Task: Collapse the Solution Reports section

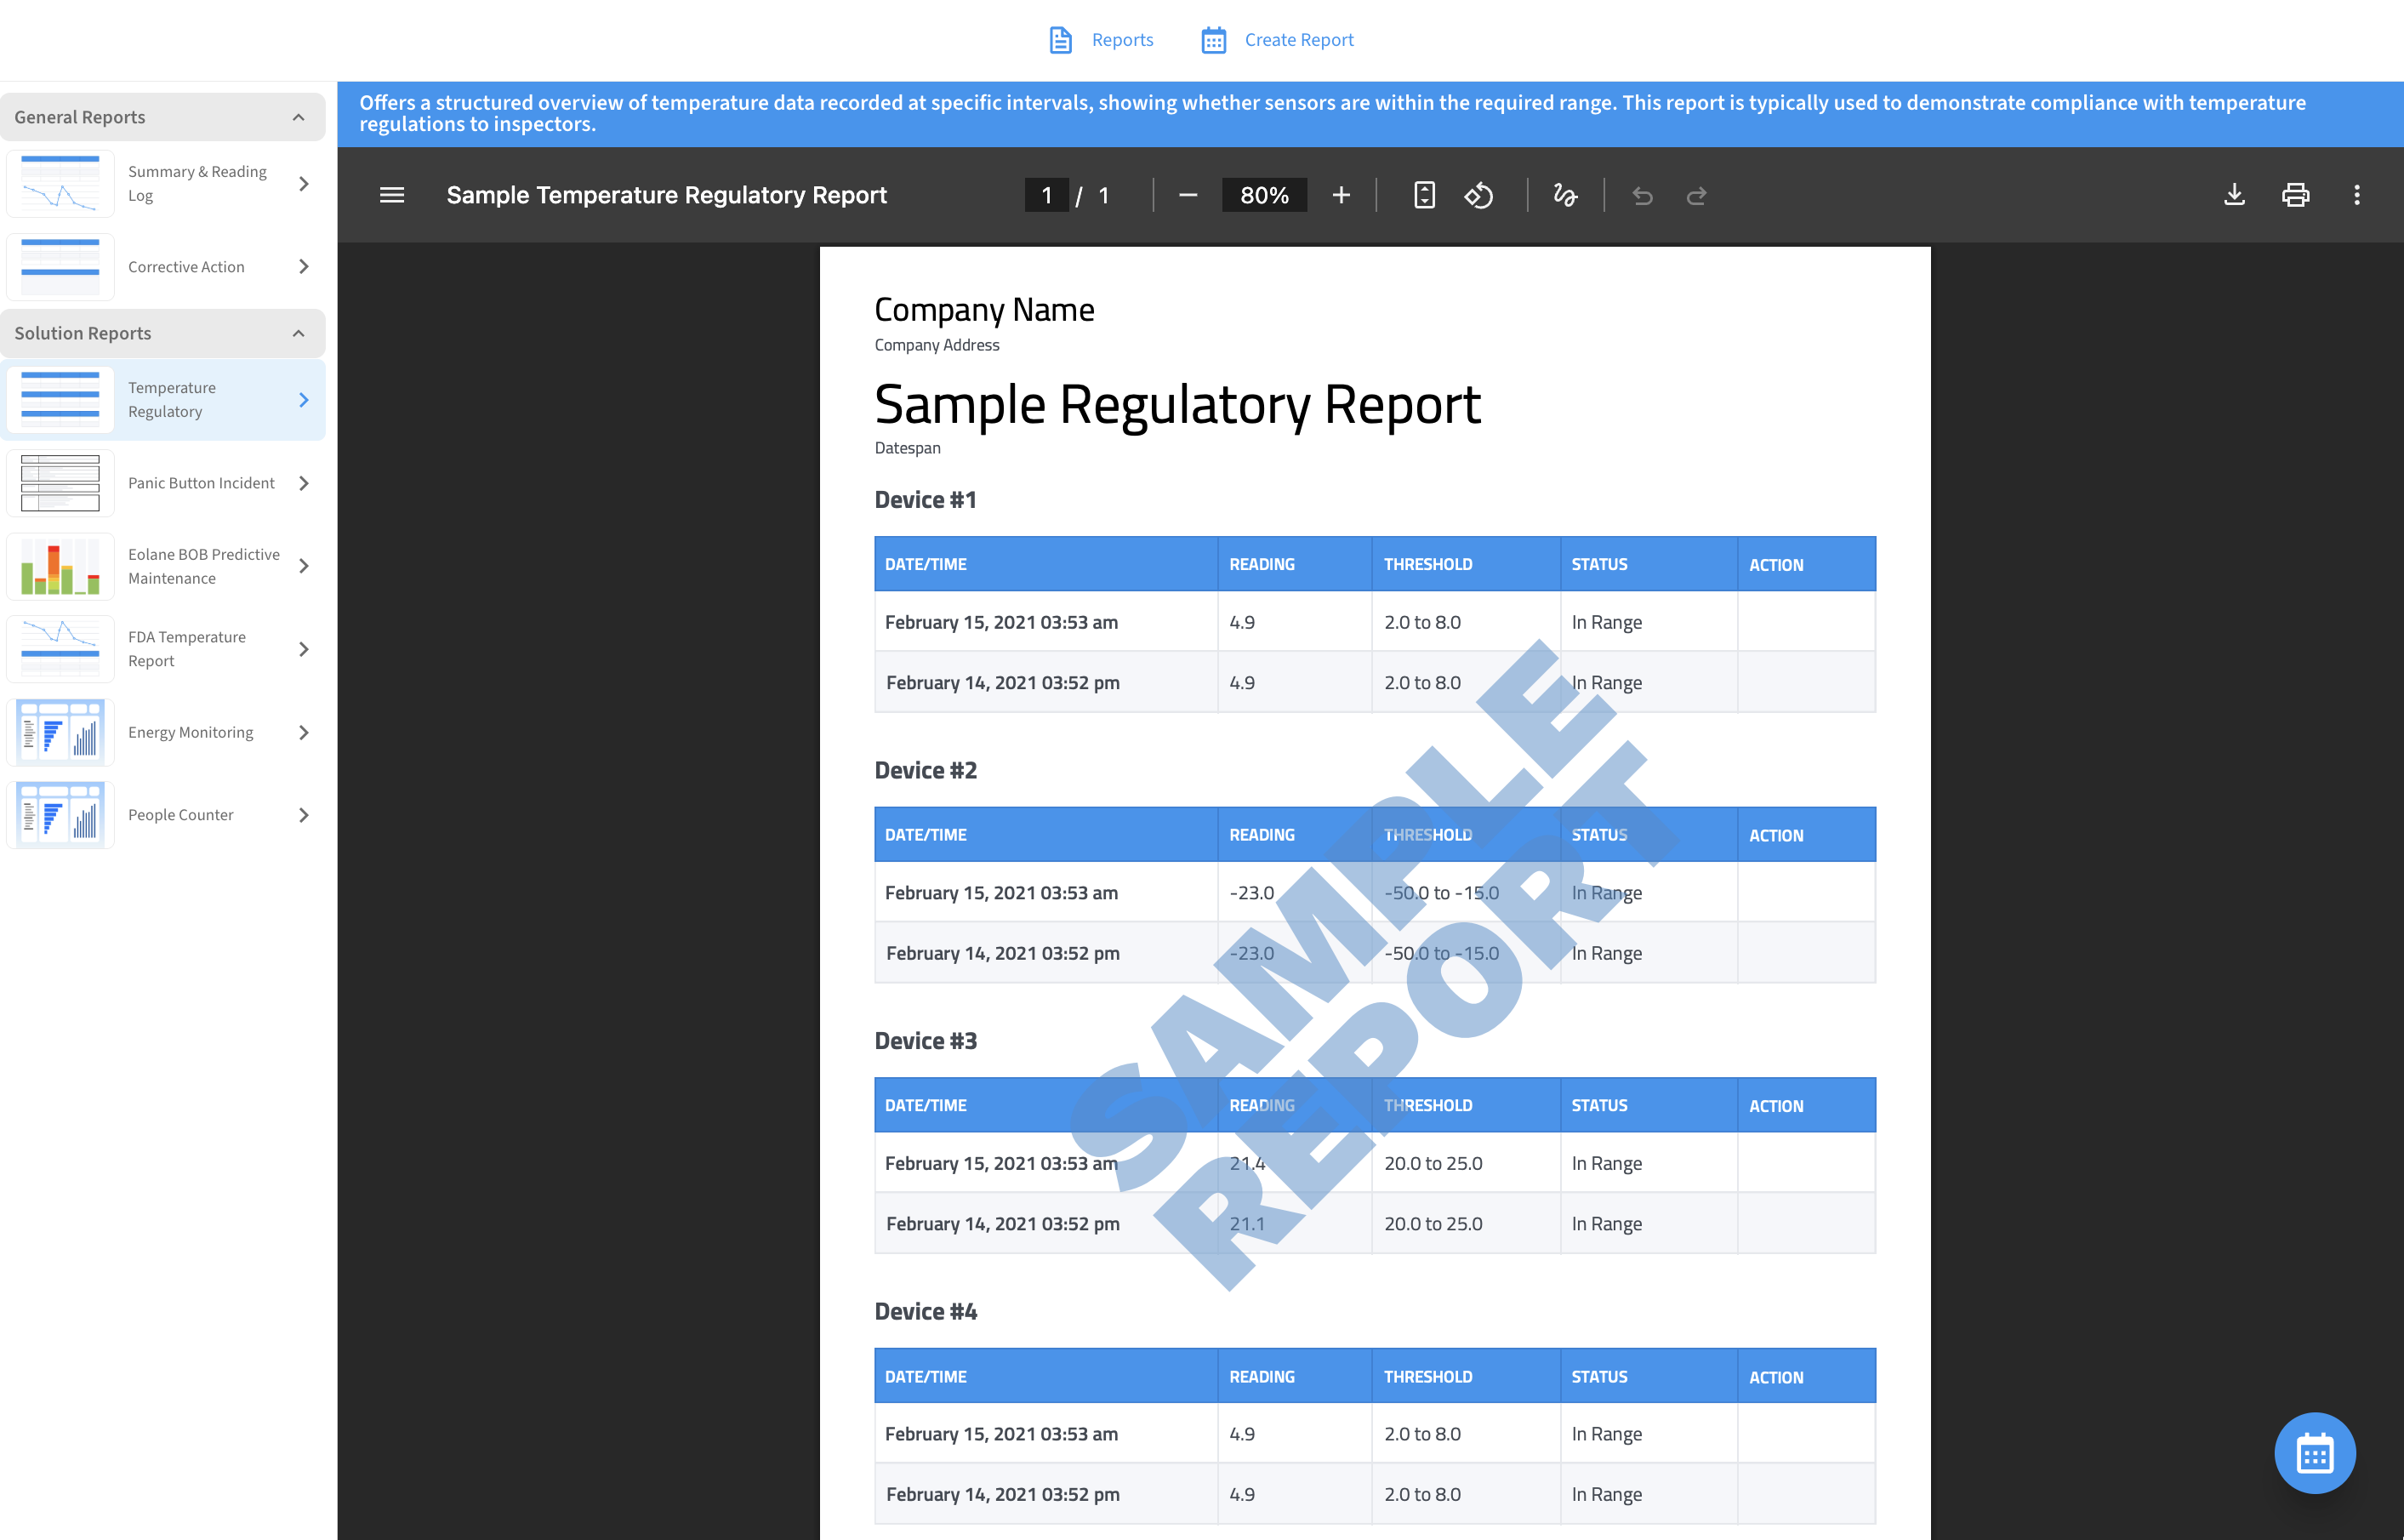Action: click(x=298, y=333)
